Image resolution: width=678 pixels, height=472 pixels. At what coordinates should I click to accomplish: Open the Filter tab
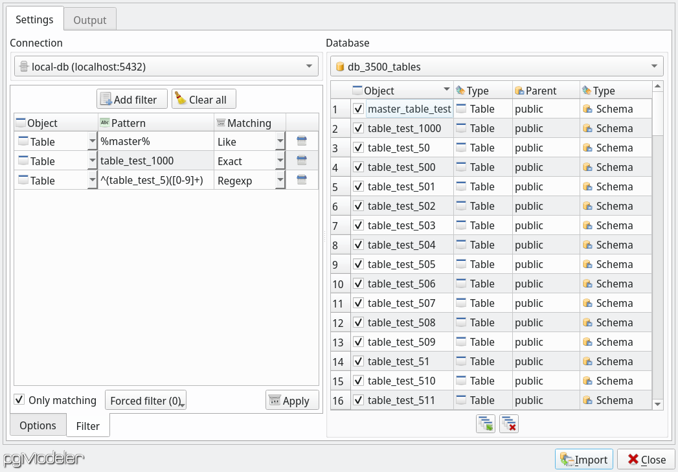point(88,426)
